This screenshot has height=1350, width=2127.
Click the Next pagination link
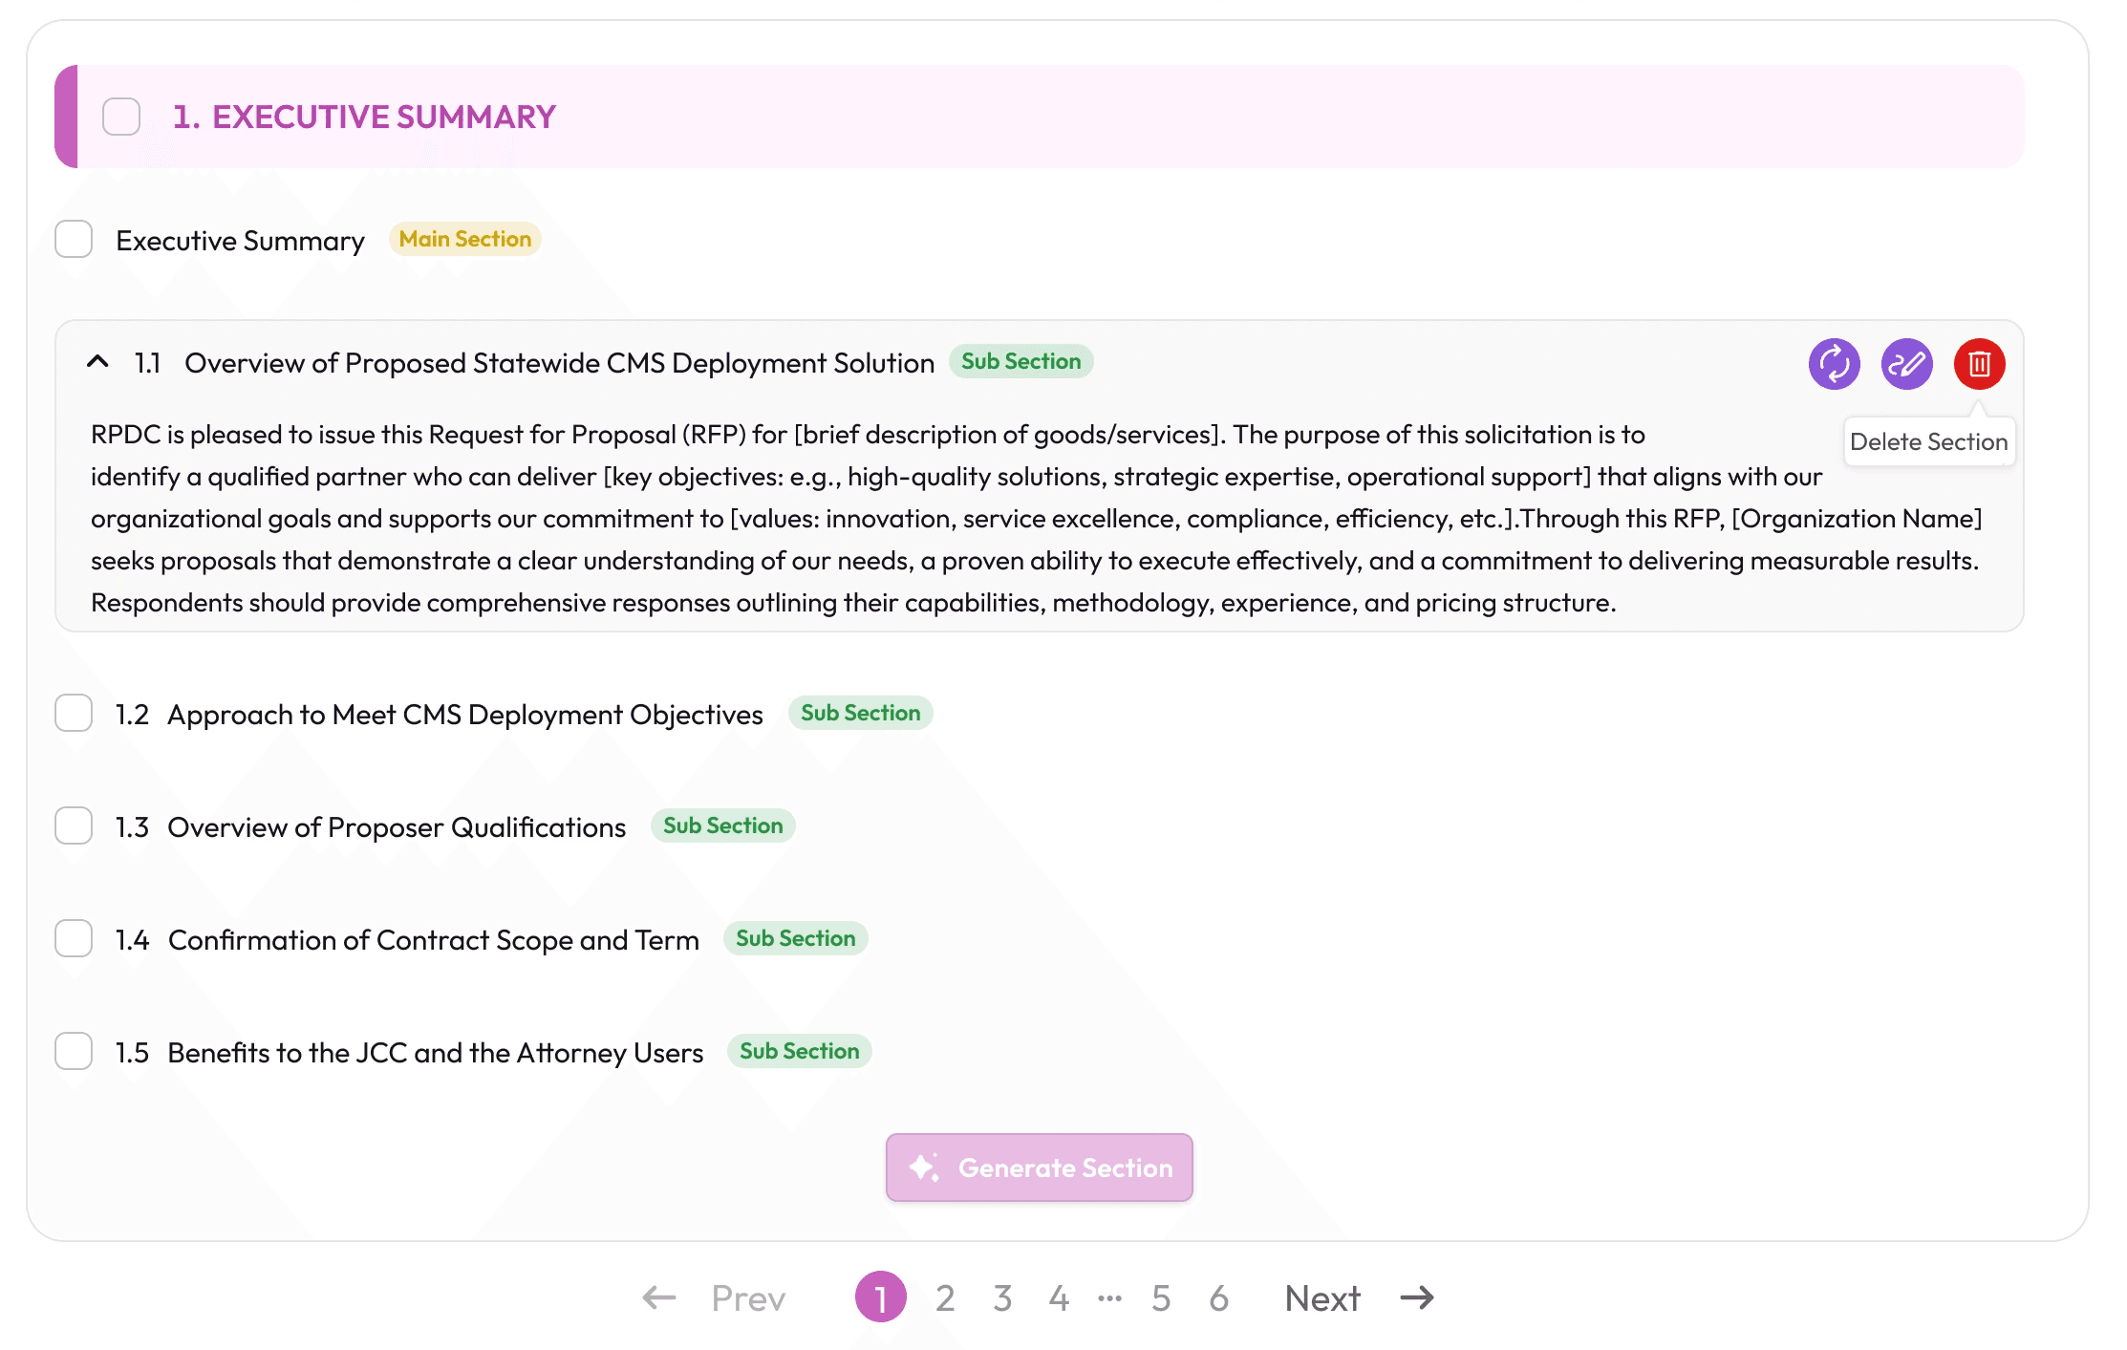point(1322,1297)
